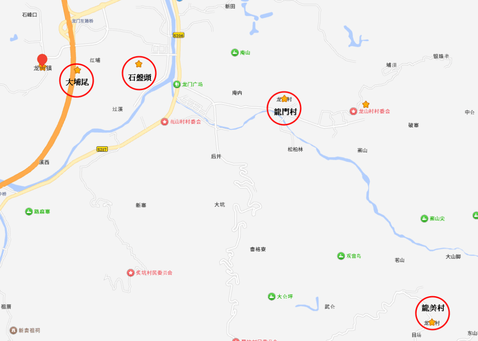Click the 大仑坪 green mountain icon

(271, 297)
